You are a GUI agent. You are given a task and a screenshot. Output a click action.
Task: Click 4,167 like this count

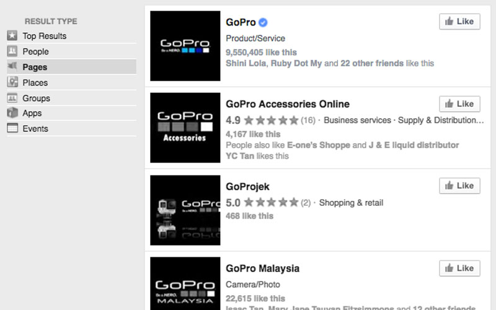[253, 134]
